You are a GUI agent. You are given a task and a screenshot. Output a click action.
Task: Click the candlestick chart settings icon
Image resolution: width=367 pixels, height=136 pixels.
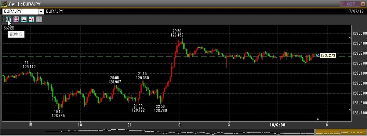pos(24,19)
